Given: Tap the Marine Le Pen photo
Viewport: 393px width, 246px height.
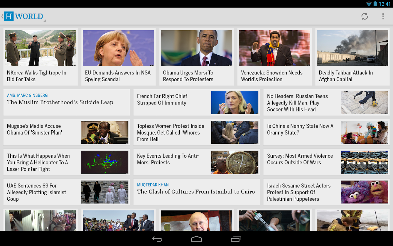Looking at the screenshot, I should (x=235, y=102).
